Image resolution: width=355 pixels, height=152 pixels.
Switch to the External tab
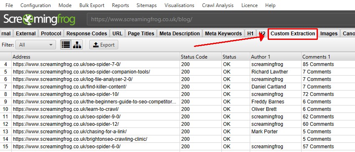coord(26,34)
